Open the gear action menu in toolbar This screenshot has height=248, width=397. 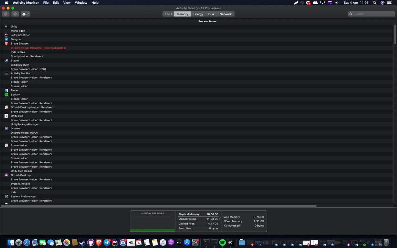tap(25, 14)
